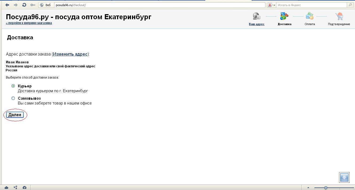Click the name Иван Иванов
This screenshot has height=190, width=355.
tap(17, 62)
